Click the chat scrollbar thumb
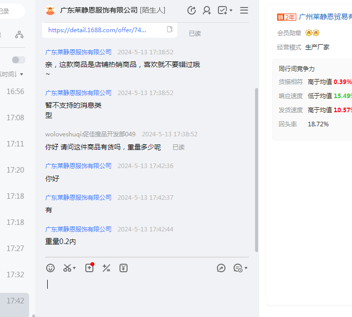Viewport: 352px width, 317px height. click(x=257, y=170)
